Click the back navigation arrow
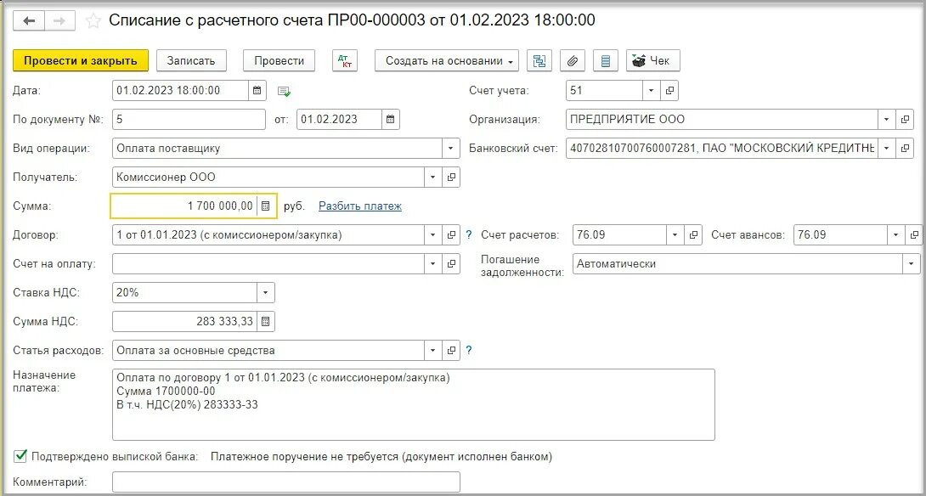The image size is (926, 496). (x=31, y=20)
